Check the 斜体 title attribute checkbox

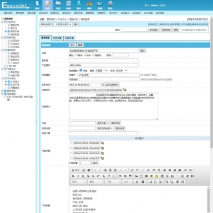(x=85, y=55)
